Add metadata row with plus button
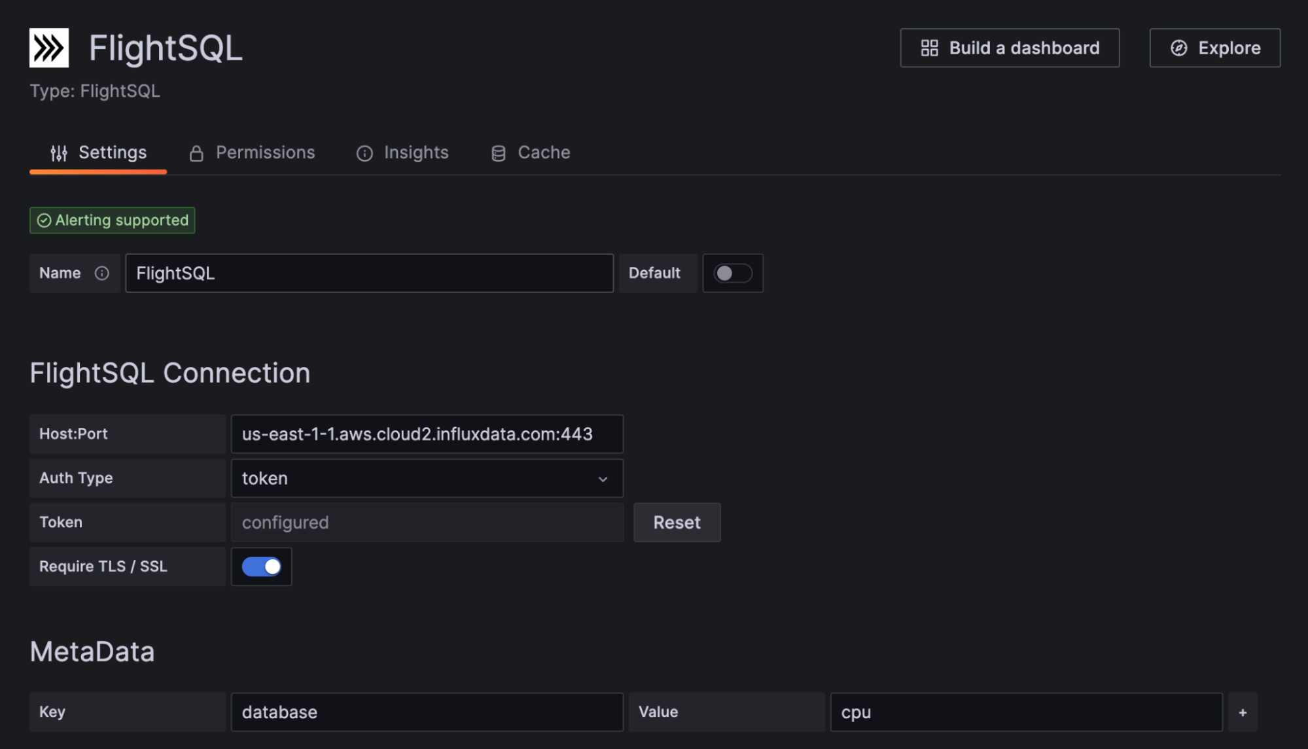 click(x=1243, y=712)
